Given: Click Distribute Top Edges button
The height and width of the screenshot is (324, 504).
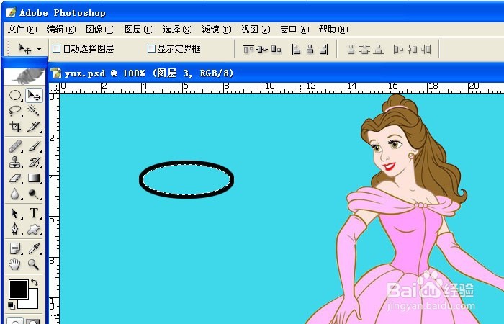Looking at the screenshot, I should click(x=351, y=49).
